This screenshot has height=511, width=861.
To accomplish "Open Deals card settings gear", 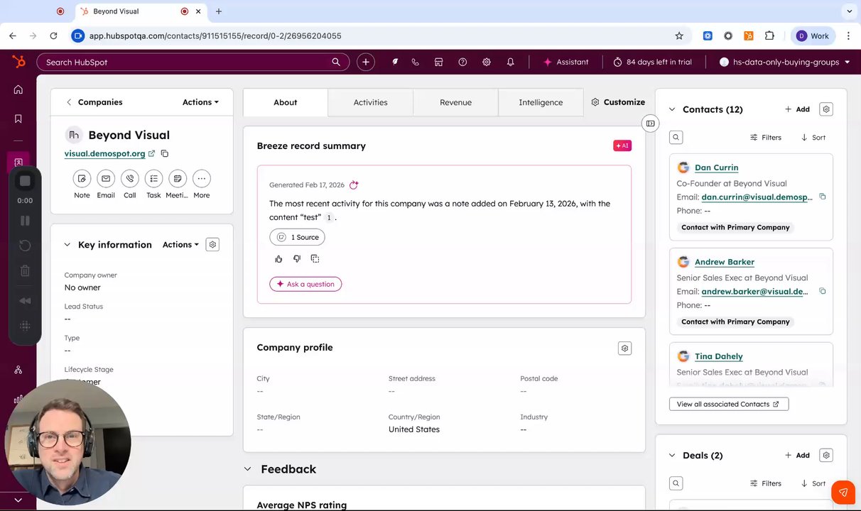I will tap(825, 455).
